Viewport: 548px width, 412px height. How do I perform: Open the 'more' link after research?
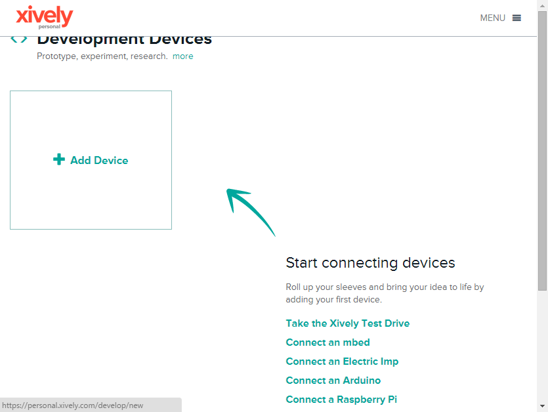(183, 56)
